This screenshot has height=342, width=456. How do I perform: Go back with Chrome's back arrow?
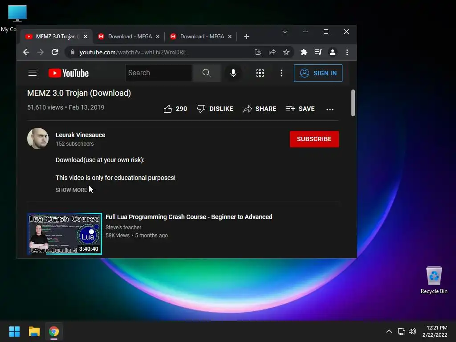tap(26, 53)
